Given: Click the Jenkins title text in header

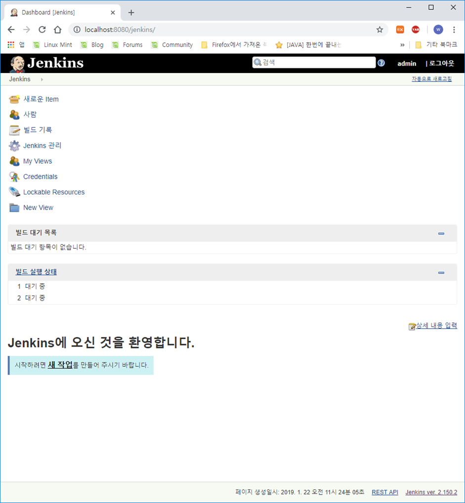Looking at the screenshot, I should 55,63.
